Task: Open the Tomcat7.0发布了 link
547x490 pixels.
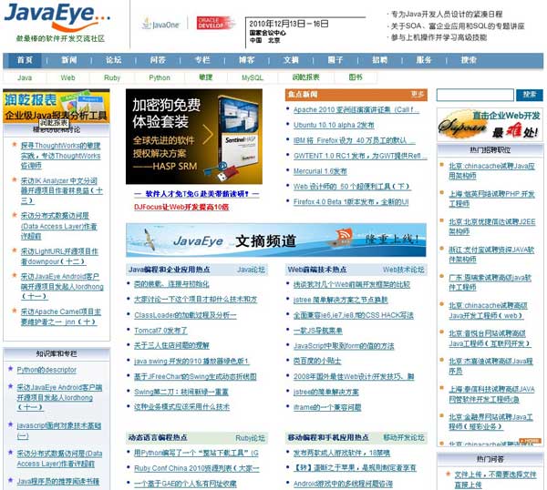Action: click(x=160, y=331)
